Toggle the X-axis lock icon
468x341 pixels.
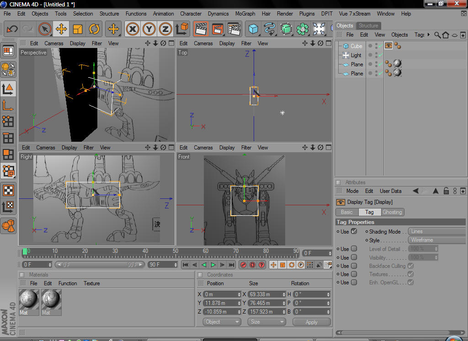tap(133, 29)
